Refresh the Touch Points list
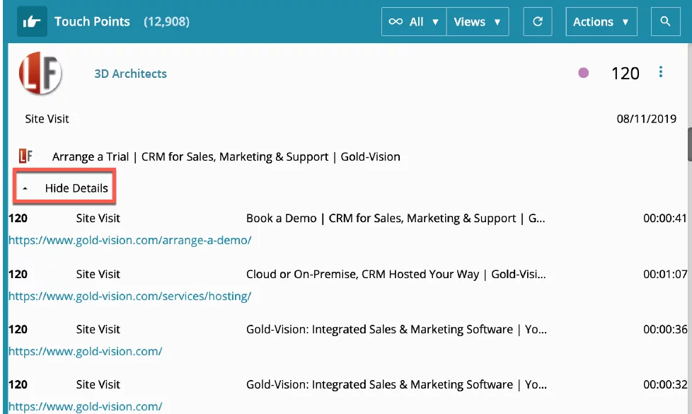 point(538,22)
